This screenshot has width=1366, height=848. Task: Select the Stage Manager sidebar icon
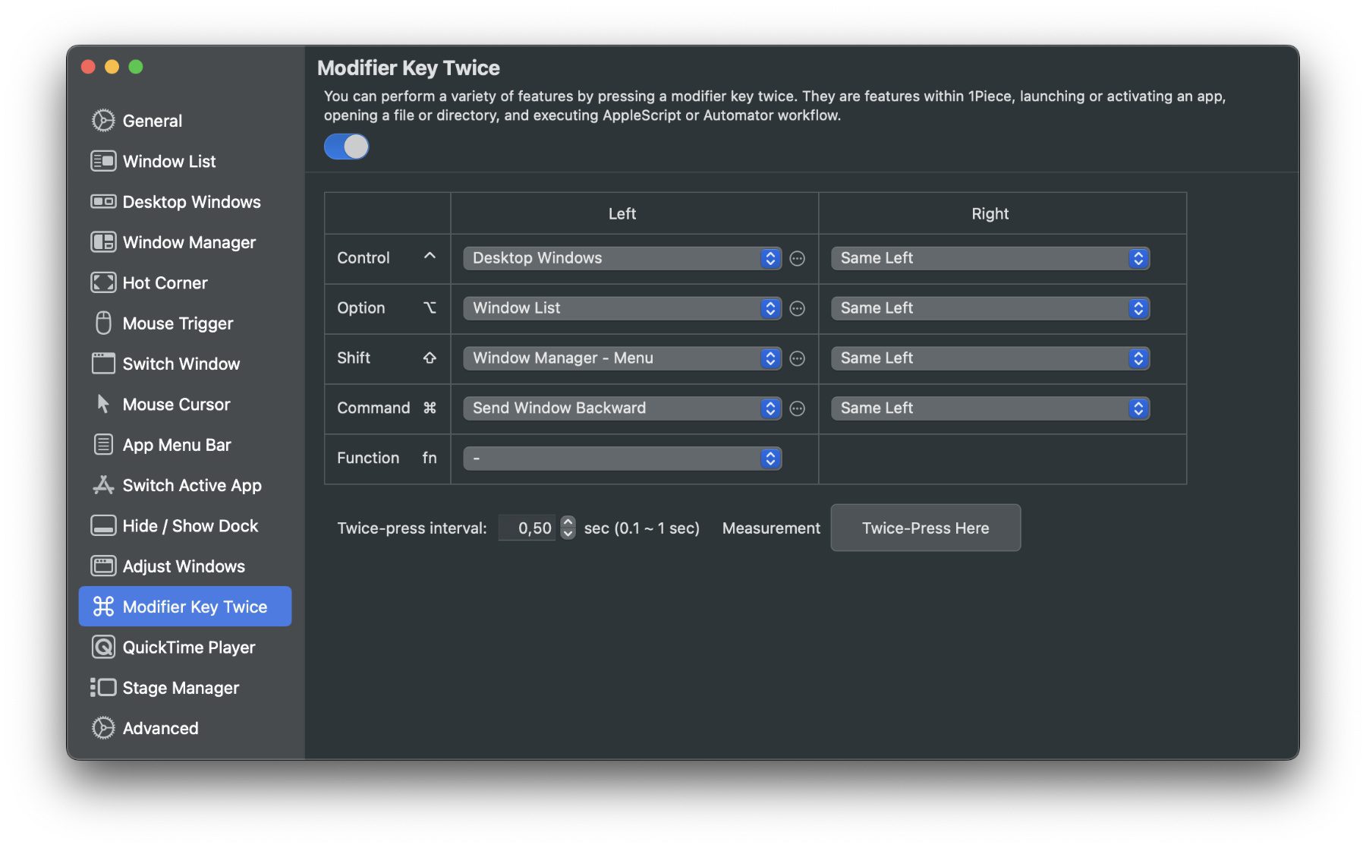click(x=103, y=688)
